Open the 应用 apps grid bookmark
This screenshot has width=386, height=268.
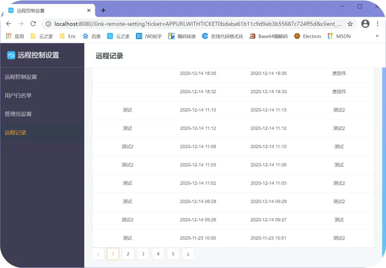(x=15, y=36)
